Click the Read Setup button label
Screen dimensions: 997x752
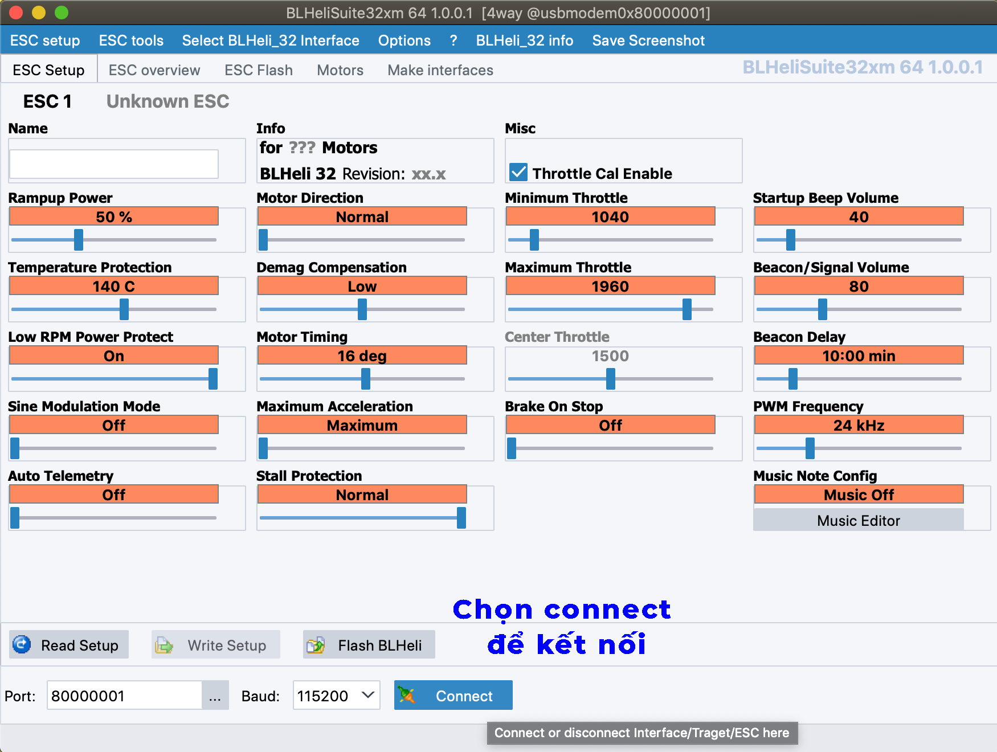[80, 645]
